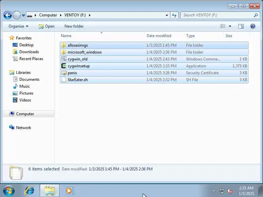The image size is (263, 197).
Task: Open the Music library
Action: pyautogui.click(x=24, y=86)
